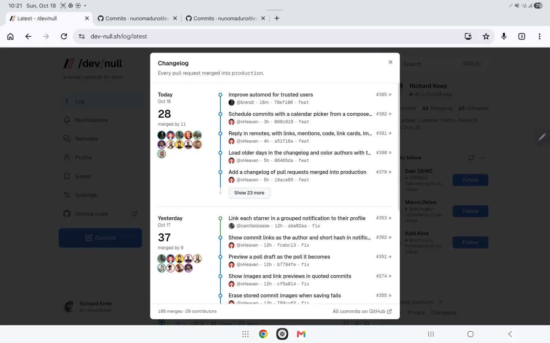Open Chrome three-dot menu
The image size is (550, 343).
coord(540,36)
